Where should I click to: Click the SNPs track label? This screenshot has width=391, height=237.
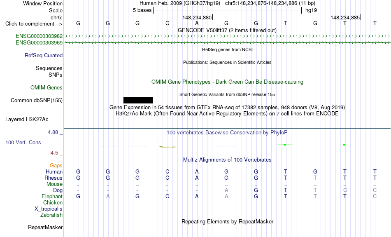click(56, 75)
